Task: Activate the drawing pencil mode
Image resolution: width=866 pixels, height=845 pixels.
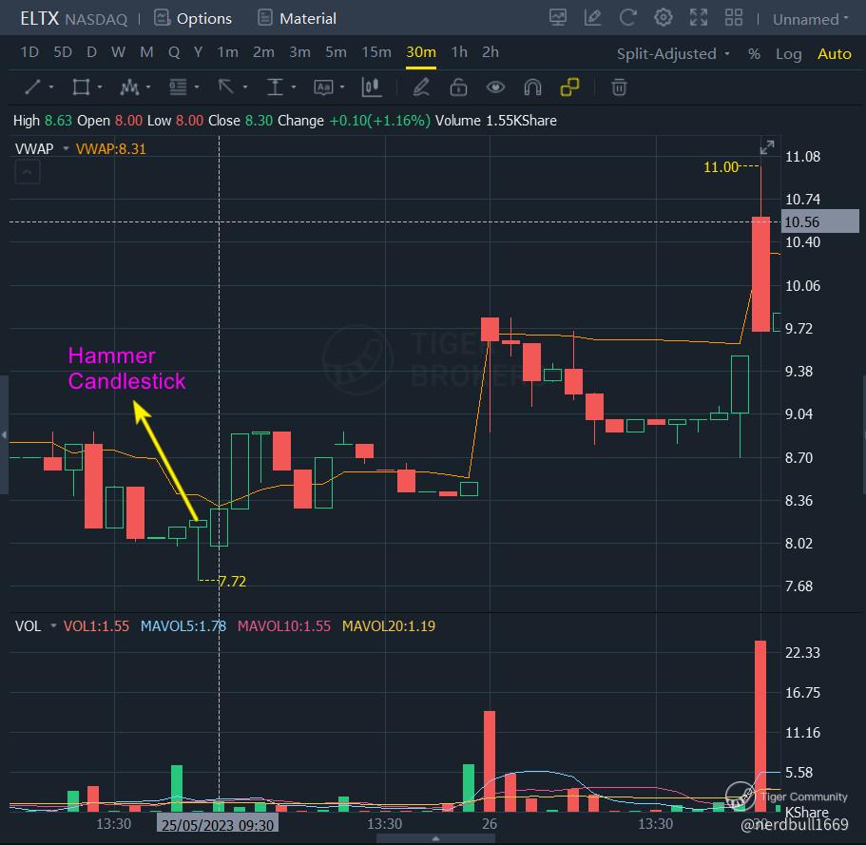Action: coord(421,87)
